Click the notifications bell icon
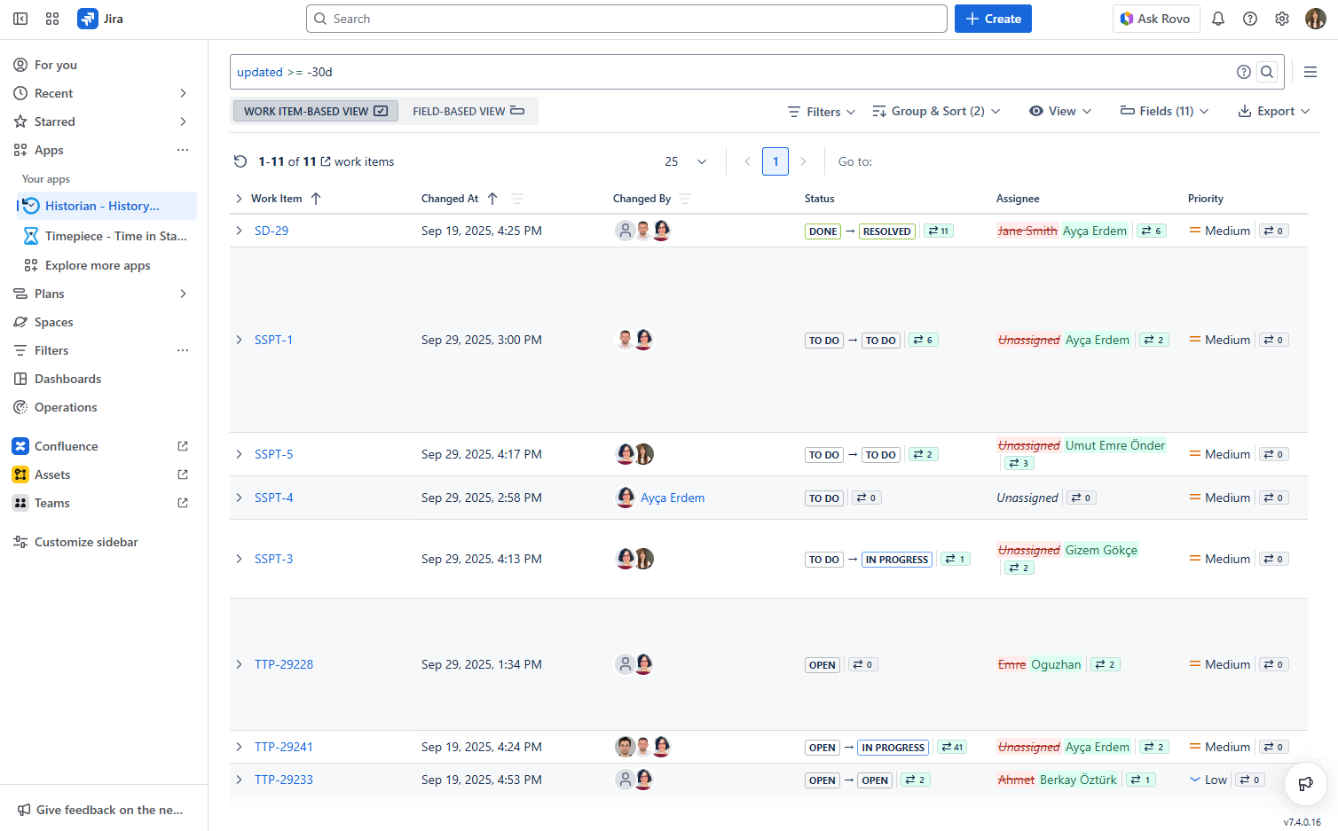The image size is (1338, 831). click(1218, 19)
